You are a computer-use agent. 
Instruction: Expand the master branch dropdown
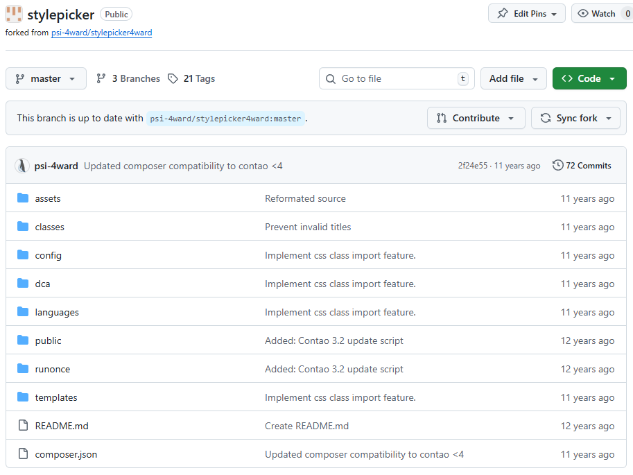[46, 78]
